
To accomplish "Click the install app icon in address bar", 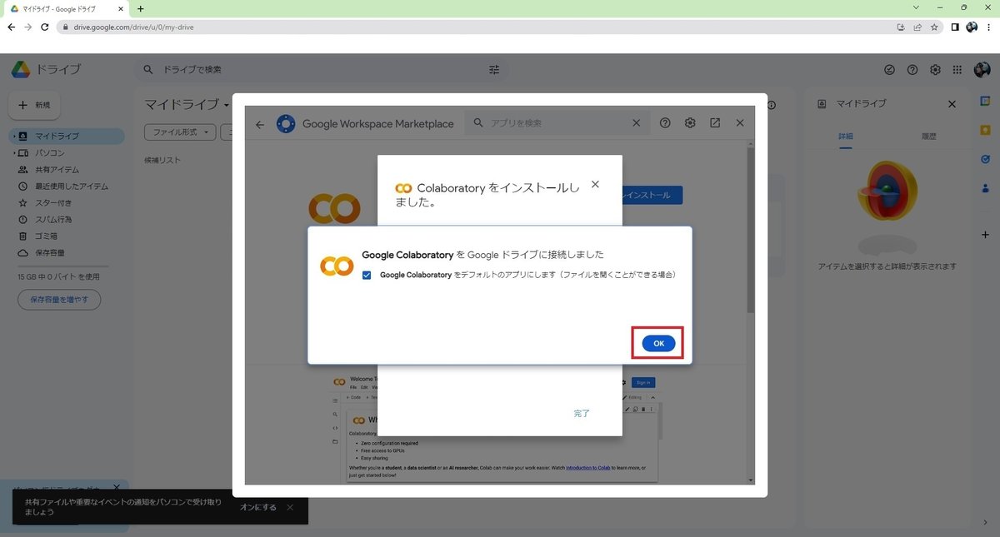I will (901, 27).
